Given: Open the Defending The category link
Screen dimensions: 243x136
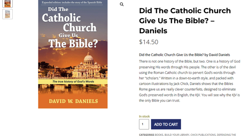Looking at the screenshot, I should [226, 134].
